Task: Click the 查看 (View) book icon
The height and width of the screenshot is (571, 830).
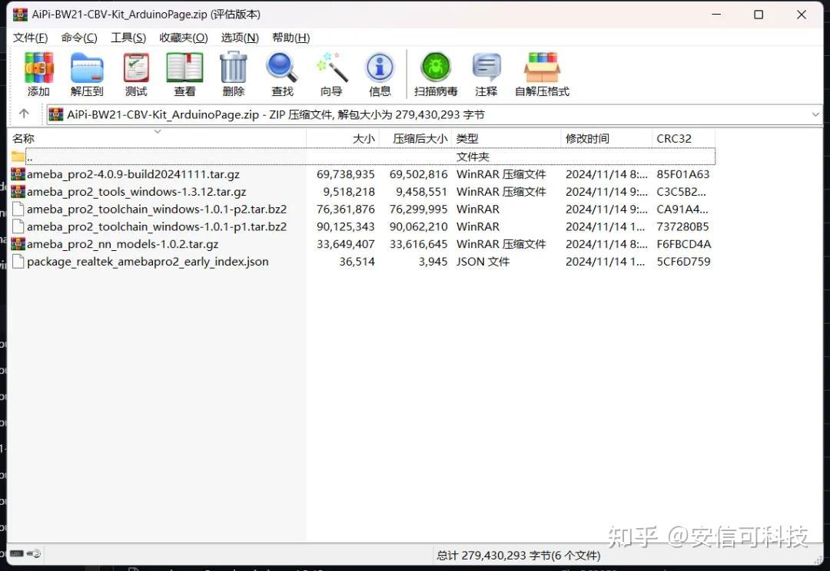Action: [x=184, y=68]
